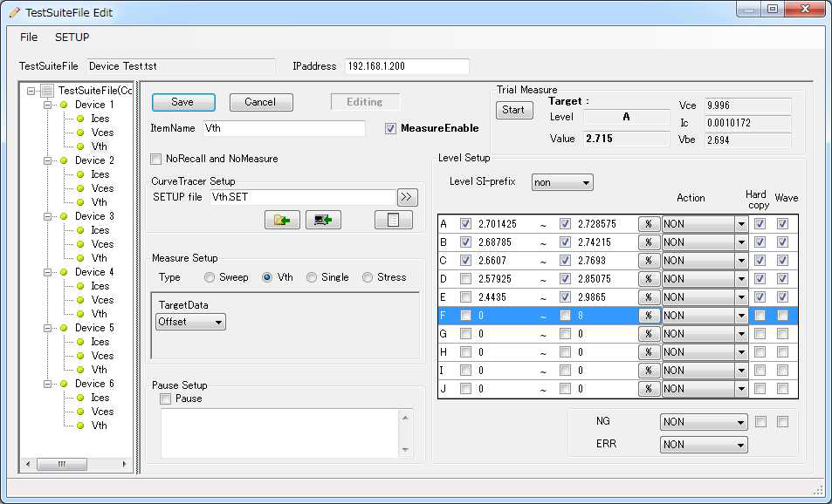832x504 pixels.
Task: Click the Cancel button
Action: [x=261, y=102]
